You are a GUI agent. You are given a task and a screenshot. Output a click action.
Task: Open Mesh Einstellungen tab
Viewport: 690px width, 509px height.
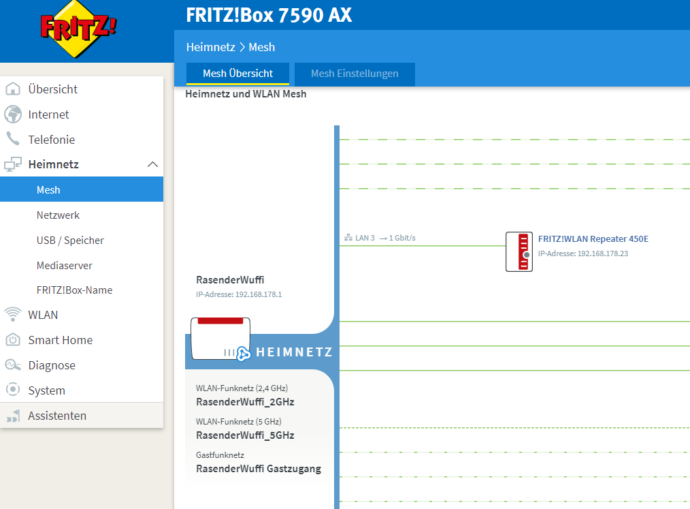355,74
